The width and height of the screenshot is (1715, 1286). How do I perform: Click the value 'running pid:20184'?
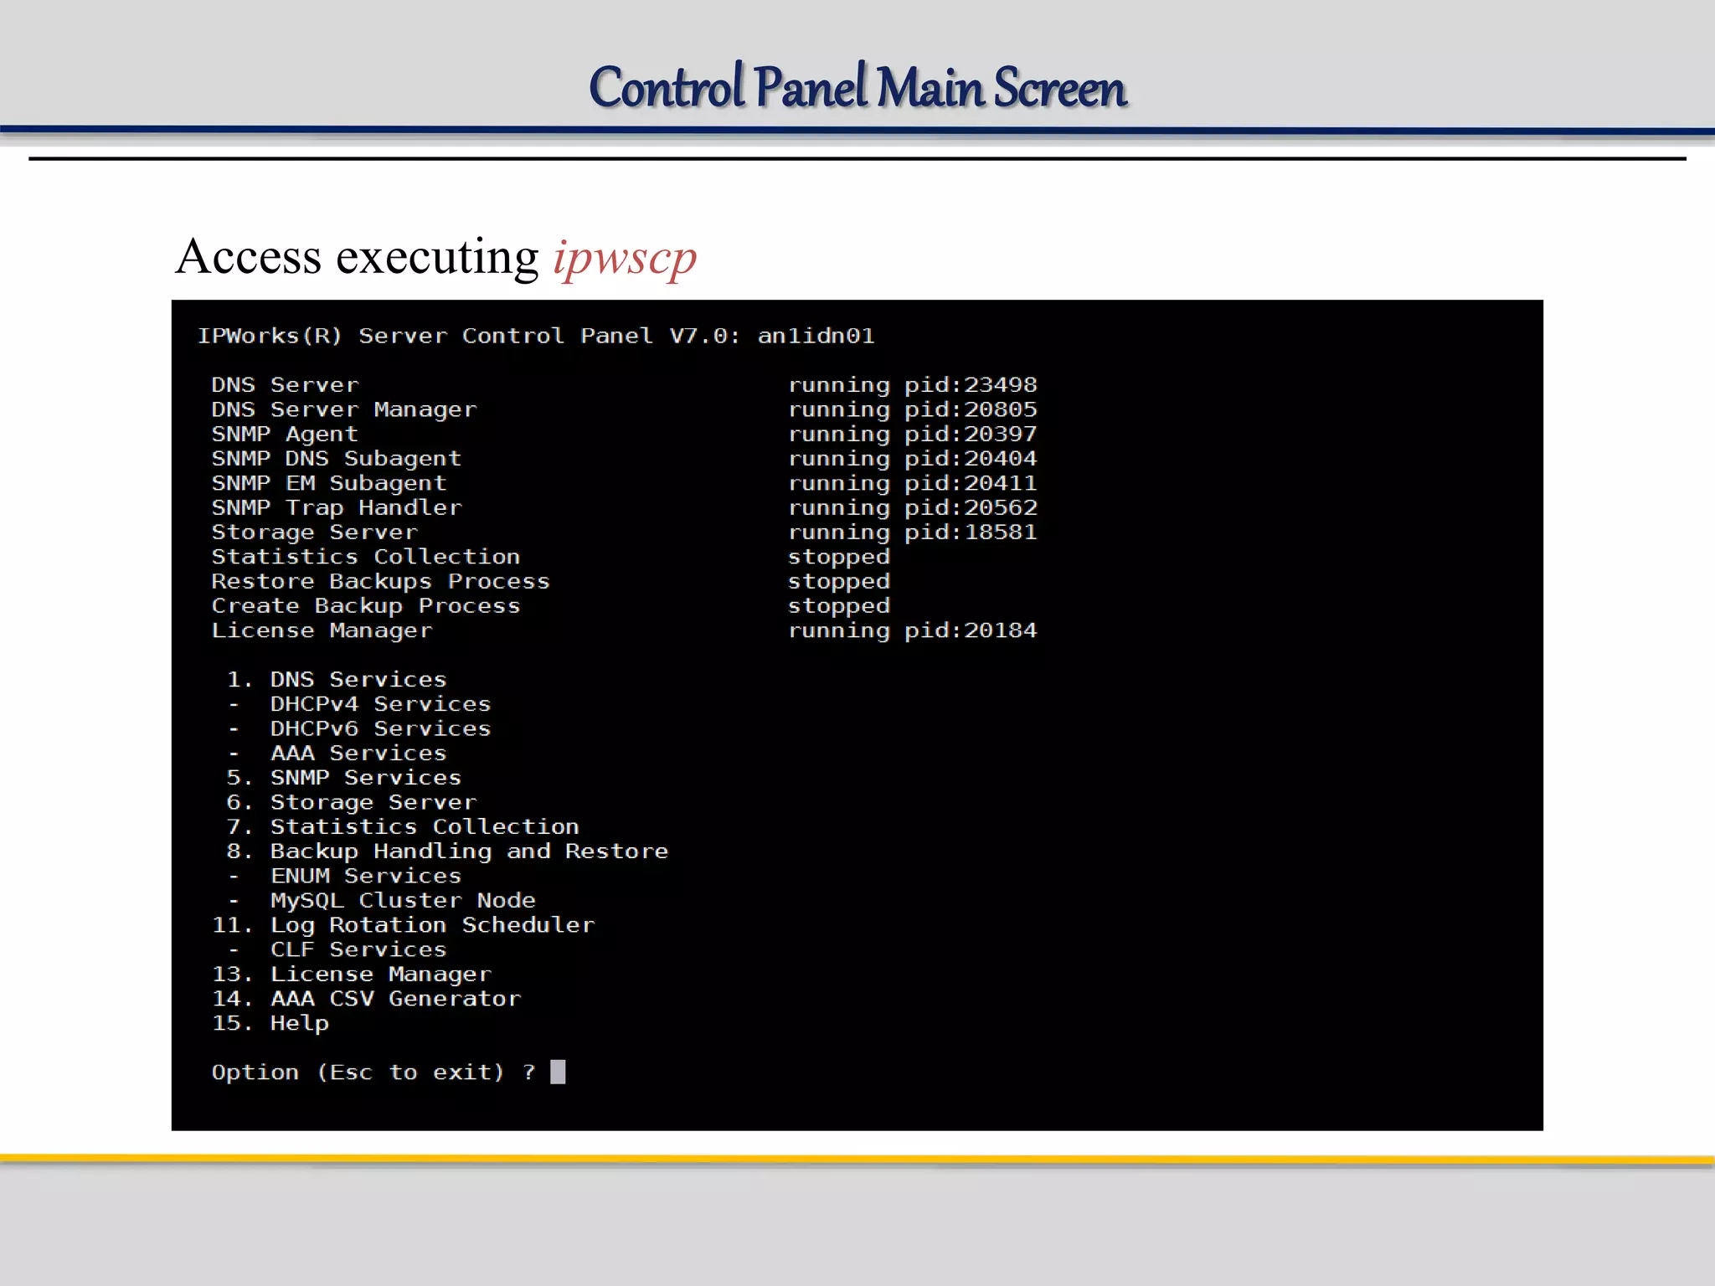(913, 630)
